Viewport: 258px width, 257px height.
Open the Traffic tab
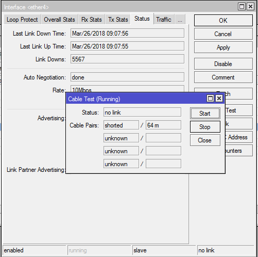click(x=164, y=20)
